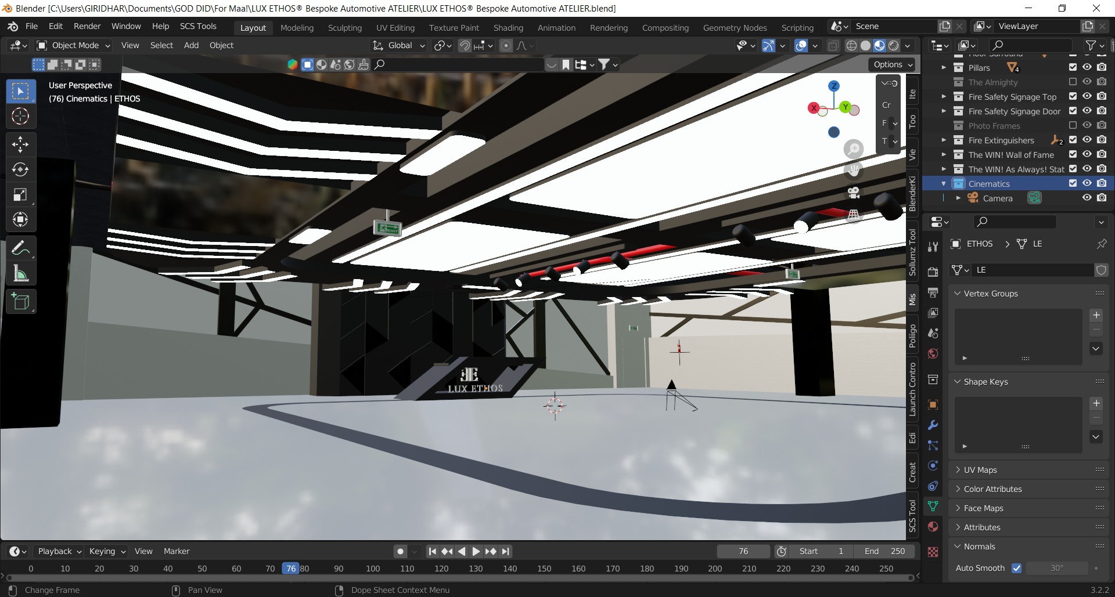Open the Global transform orientation dropdown
The image size is (1115, 597).
[x=399, y=45]
